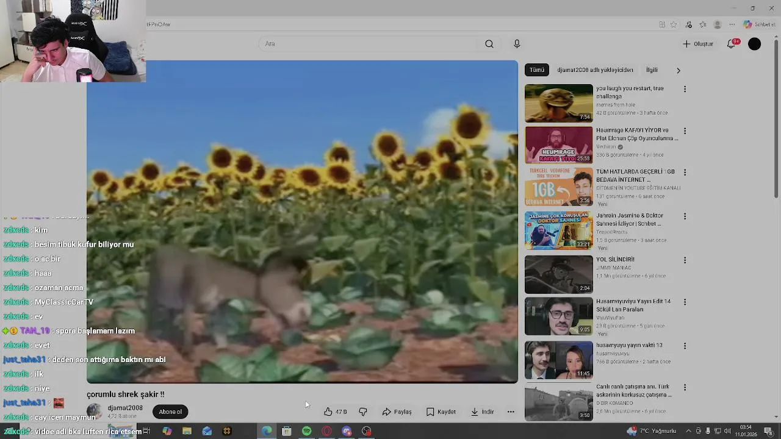
Task: Open Microsoft Edge from the taskbar
Action: pos(267,431)
